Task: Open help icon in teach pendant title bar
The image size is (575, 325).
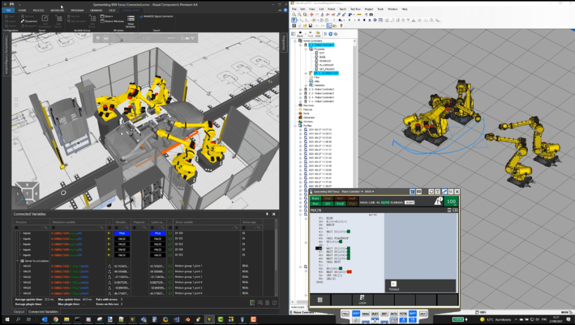Action: pos(451,191)
